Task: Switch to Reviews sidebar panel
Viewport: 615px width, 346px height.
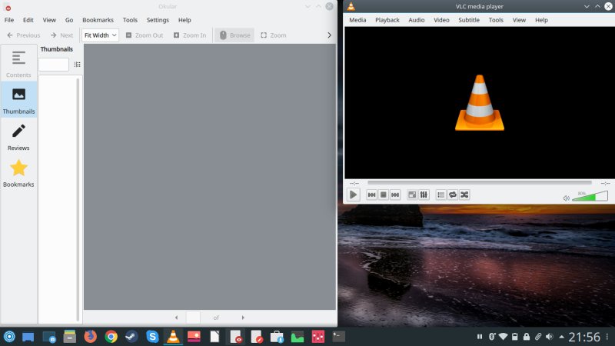Action: (x=18, y=136)
